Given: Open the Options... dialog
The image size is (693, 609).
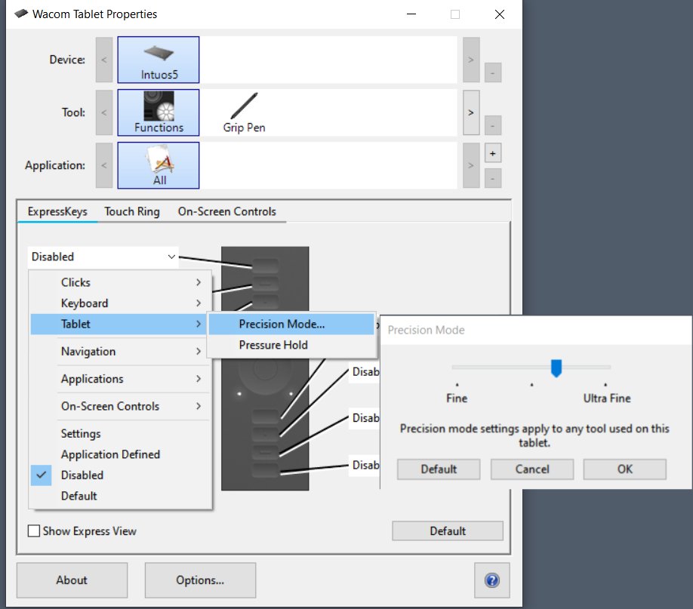Looking at the screenshot, I should [x=200, y=580].
